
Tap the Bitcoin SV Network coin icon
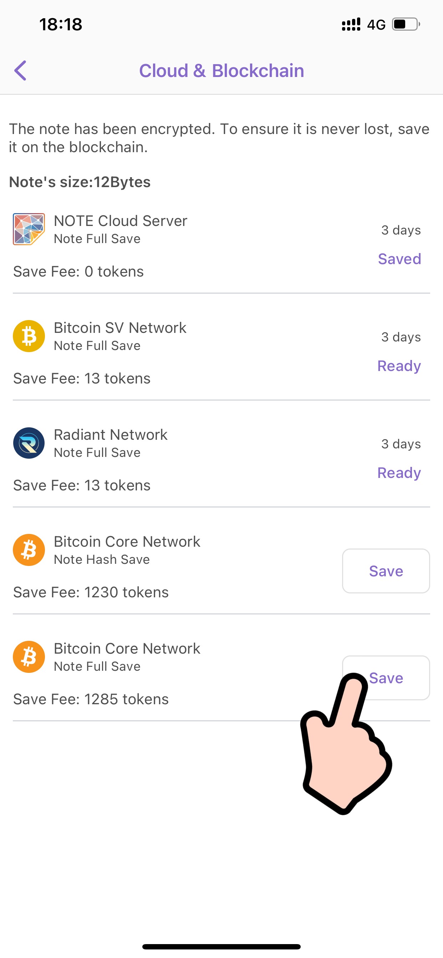pyautogui.click(x=29, y=336)
